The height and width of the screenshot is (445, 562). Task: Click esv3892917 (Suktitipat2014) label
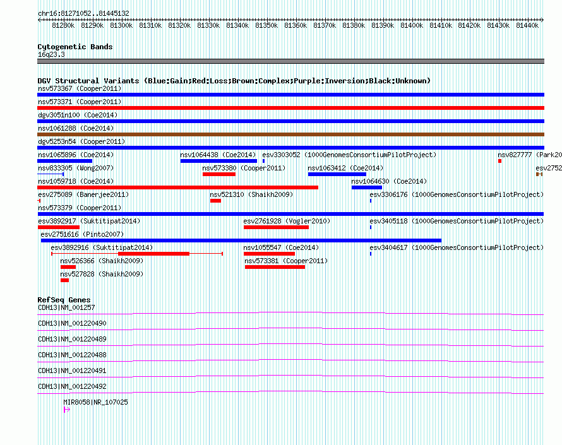(x=89, y=221)
